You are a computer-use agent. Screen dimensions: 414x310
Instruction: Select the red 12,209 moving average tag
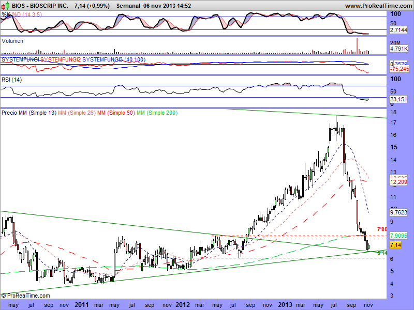click(398, 182)
